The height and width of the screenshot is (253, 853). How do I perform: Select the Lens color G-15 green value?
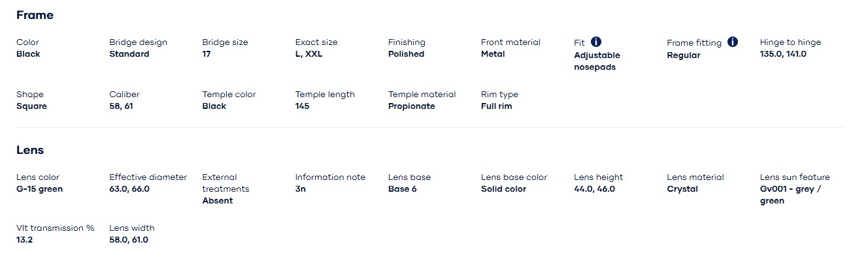click(x=39, y=189)
